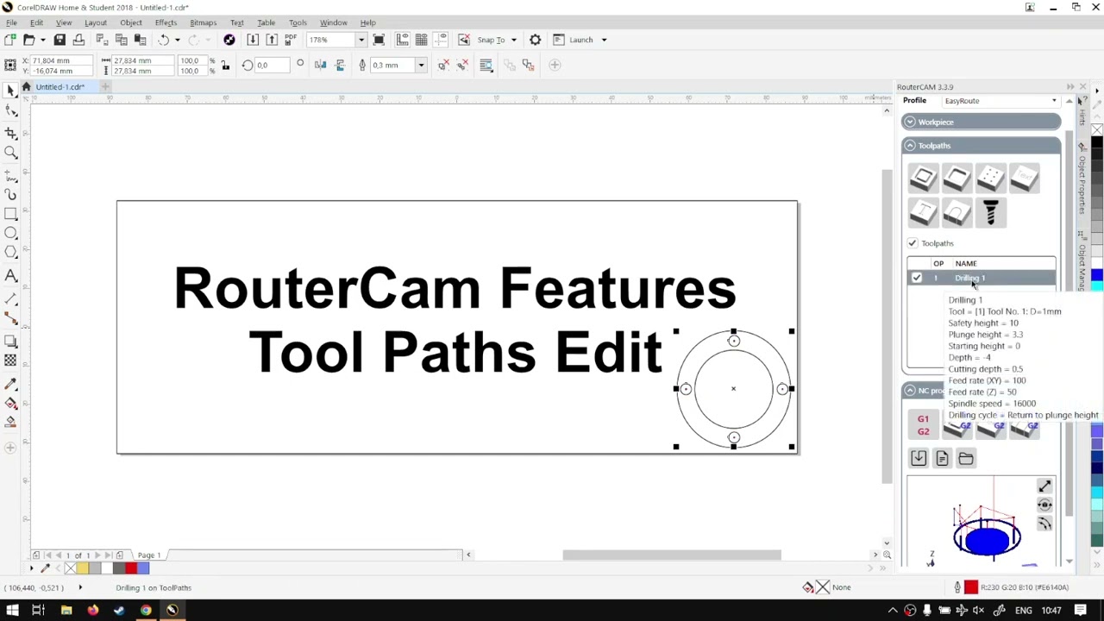
Task: Open the outline width 0,3 mm dropdown
Action: pyautogui.click(x=421, y=66)
